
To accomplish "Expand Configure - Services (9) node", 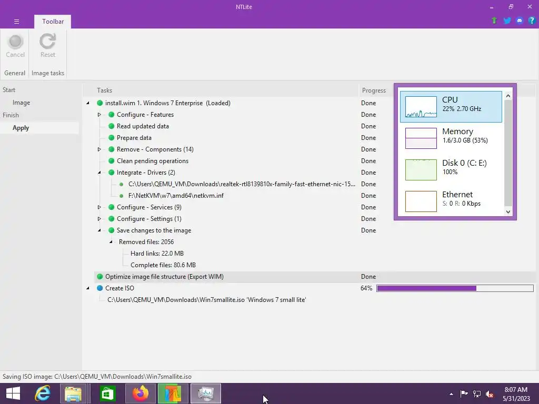I will click(x=99, y=207).
